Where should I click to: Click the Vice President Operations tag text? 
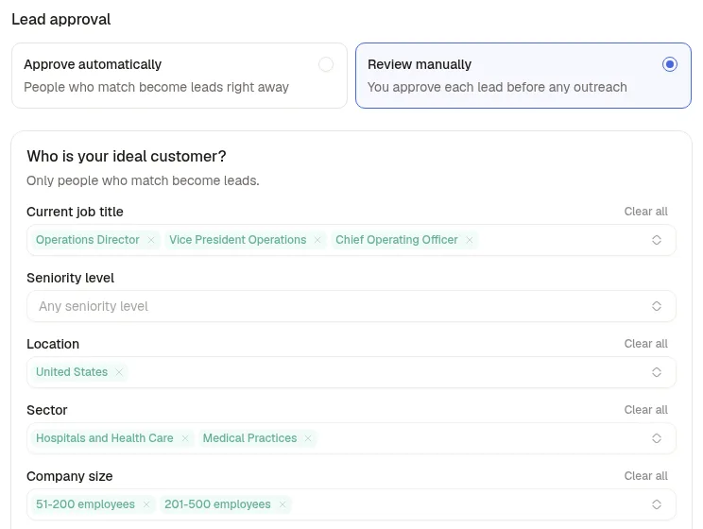click(237, 240)
